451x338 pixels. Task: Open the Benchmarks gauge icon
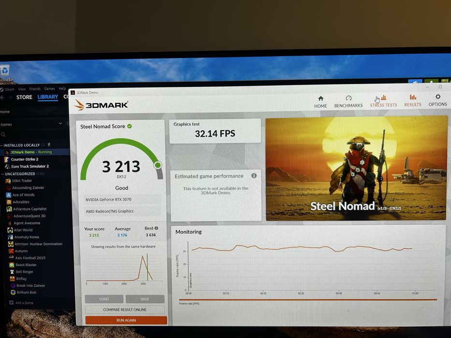(x=349, y=99)
